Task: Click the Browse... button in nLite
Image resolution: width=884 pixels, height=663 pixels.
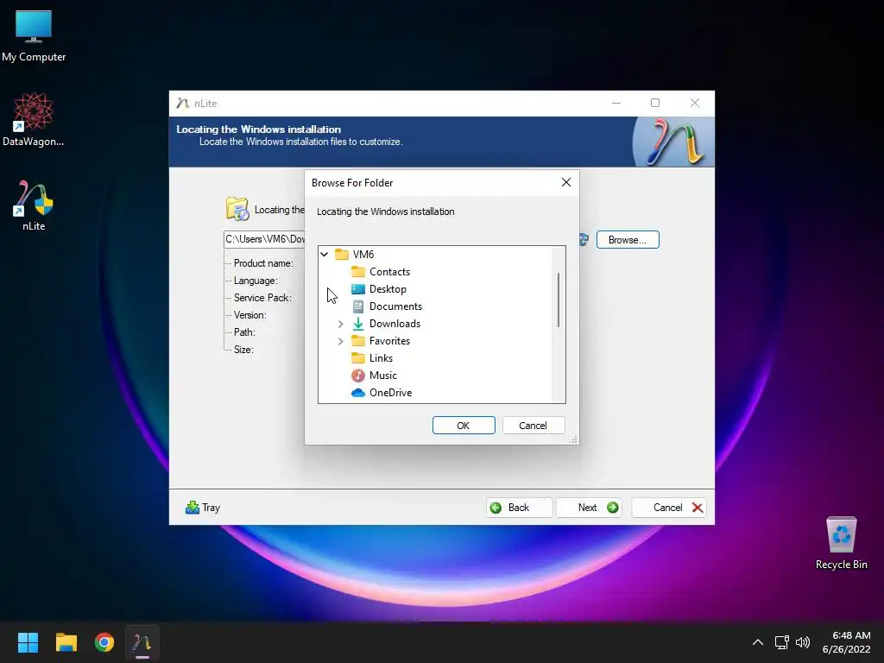Action: point(628,240)
